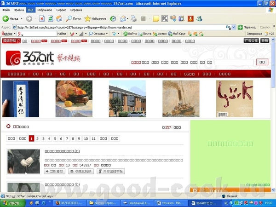Go to results page 7

pyautogui.click(x=67, y=138)
